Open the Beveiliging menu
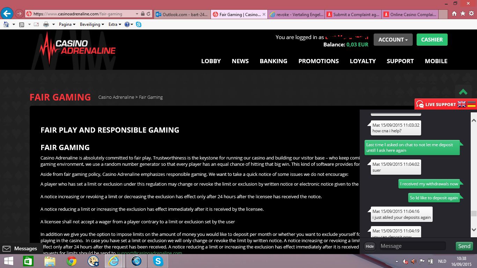 click(92, 24)
